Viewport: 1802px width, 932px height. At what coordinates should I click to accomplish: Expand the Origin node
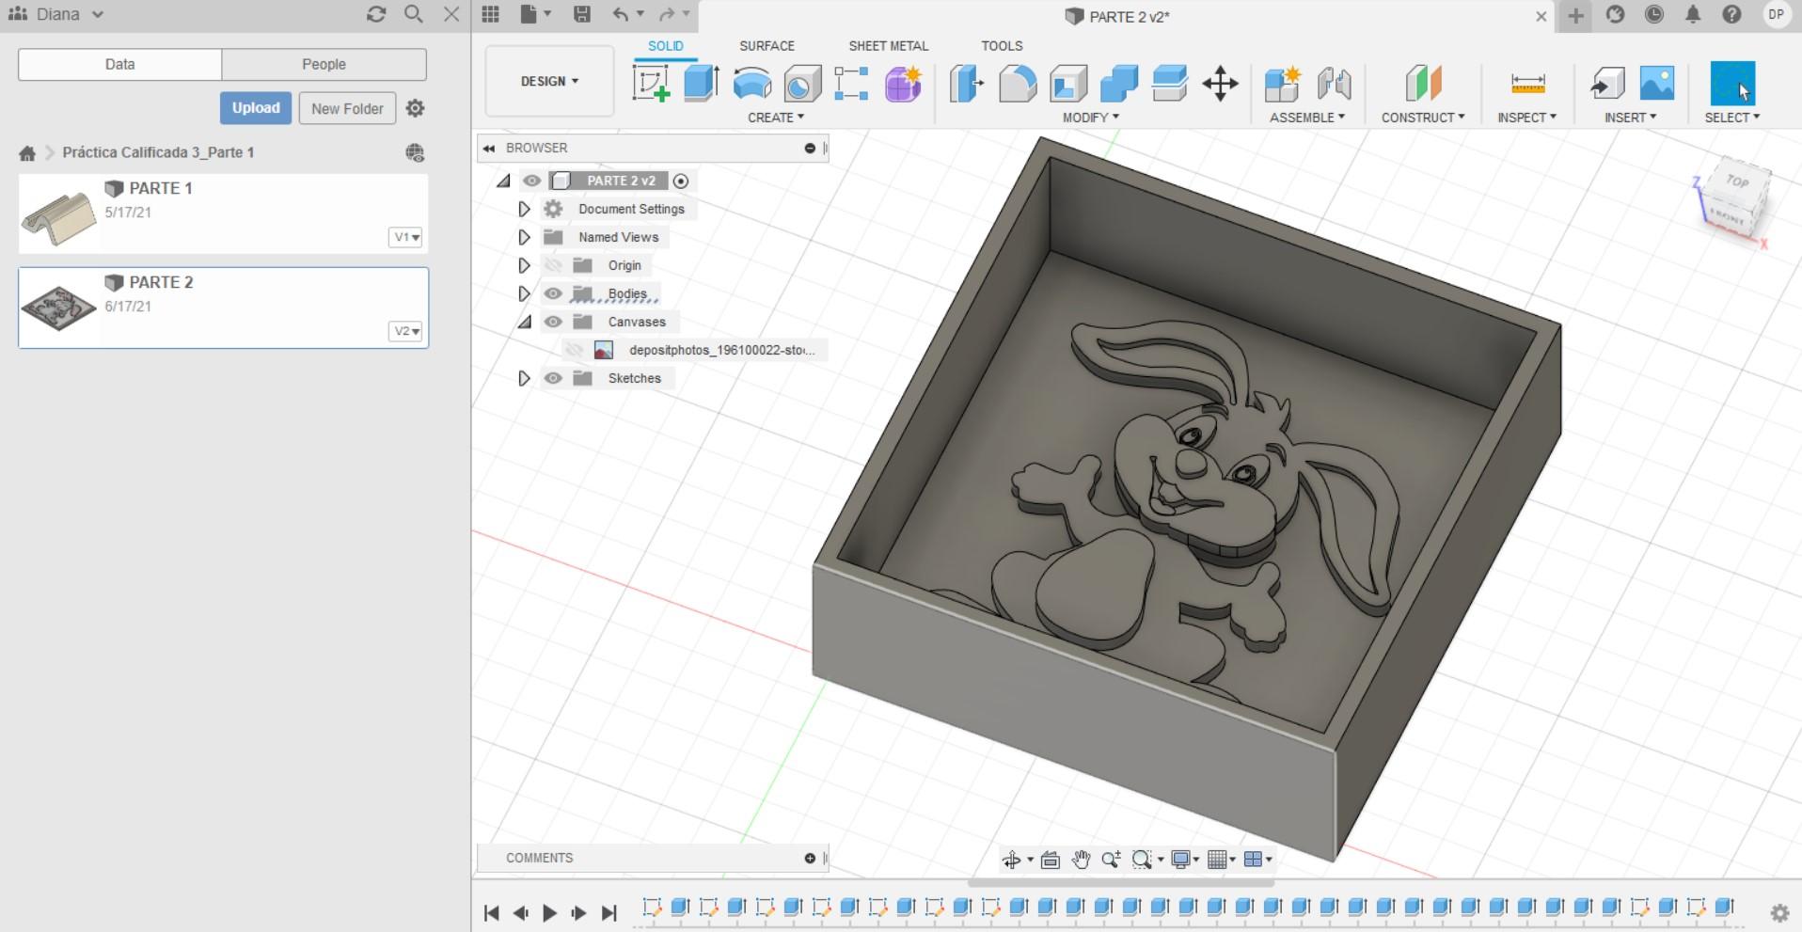point(525,265)
